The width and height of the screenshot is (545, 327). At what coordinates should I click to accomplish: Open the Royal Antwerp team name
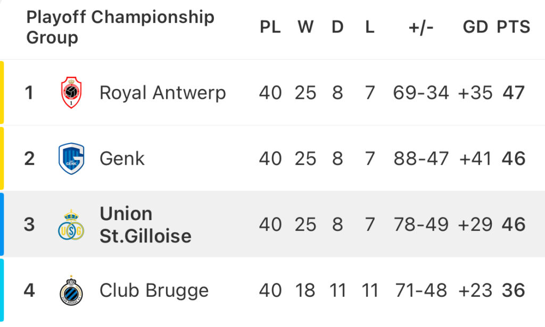tap(163, 93)
